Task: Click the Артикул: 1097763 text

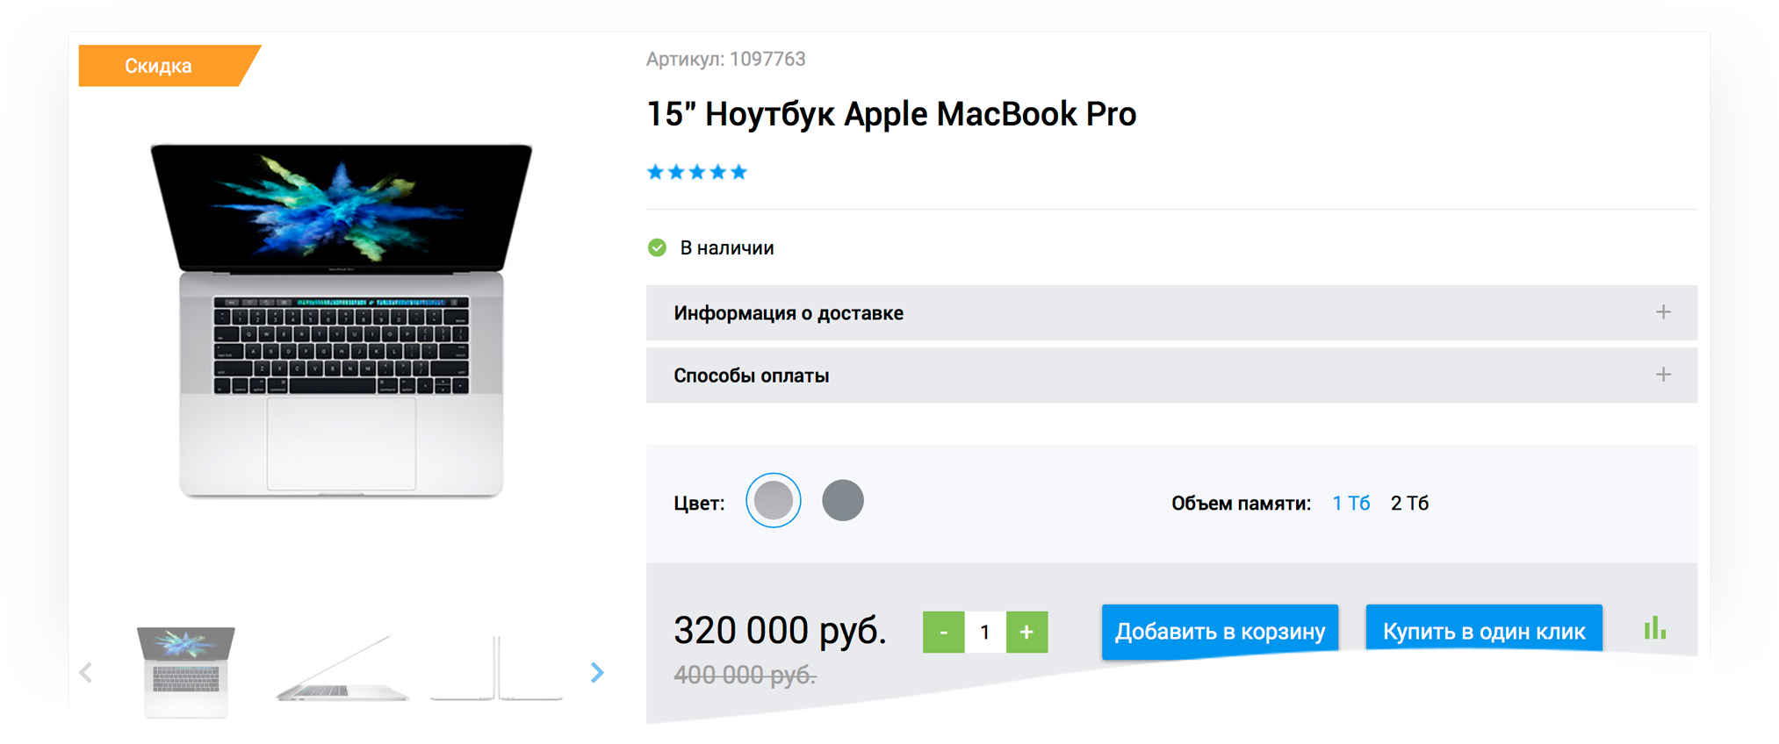Action: coord(725,59)
